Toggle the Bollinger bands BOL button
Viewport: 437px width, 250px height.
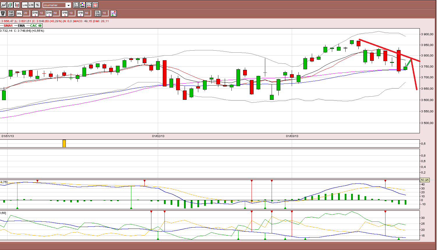click(19, 13)
